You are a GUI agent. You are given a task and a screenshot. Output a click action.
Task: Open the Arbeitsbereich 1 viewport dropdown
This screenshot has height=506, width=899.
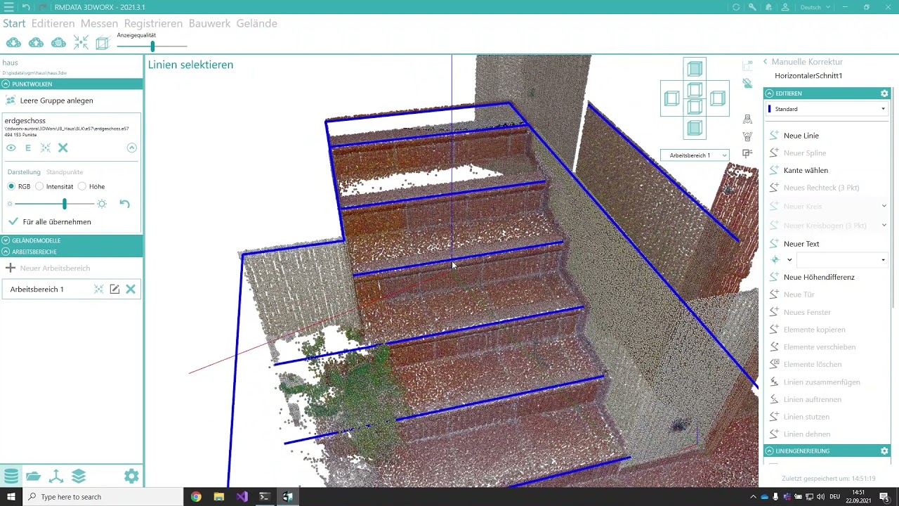click(695, 155)
